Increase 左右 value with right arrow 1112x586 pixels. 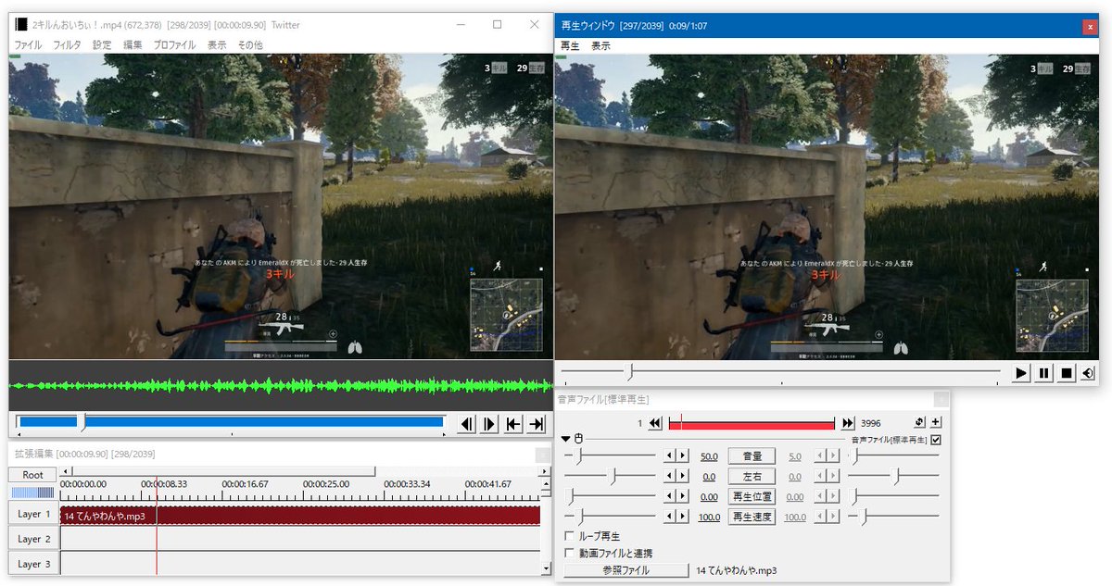(684, 477)
